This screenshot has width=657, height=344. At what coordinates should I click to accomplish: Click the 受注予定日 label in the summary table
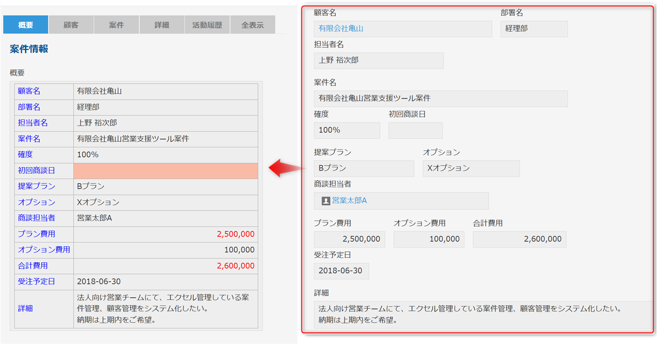coord(37,281)
